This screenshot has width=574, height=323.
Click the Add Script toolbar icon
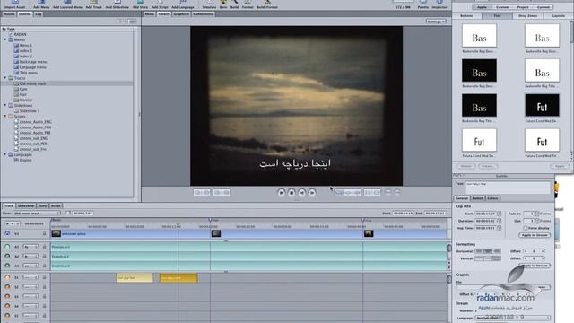pyautogui.click(x=160, y=3)
